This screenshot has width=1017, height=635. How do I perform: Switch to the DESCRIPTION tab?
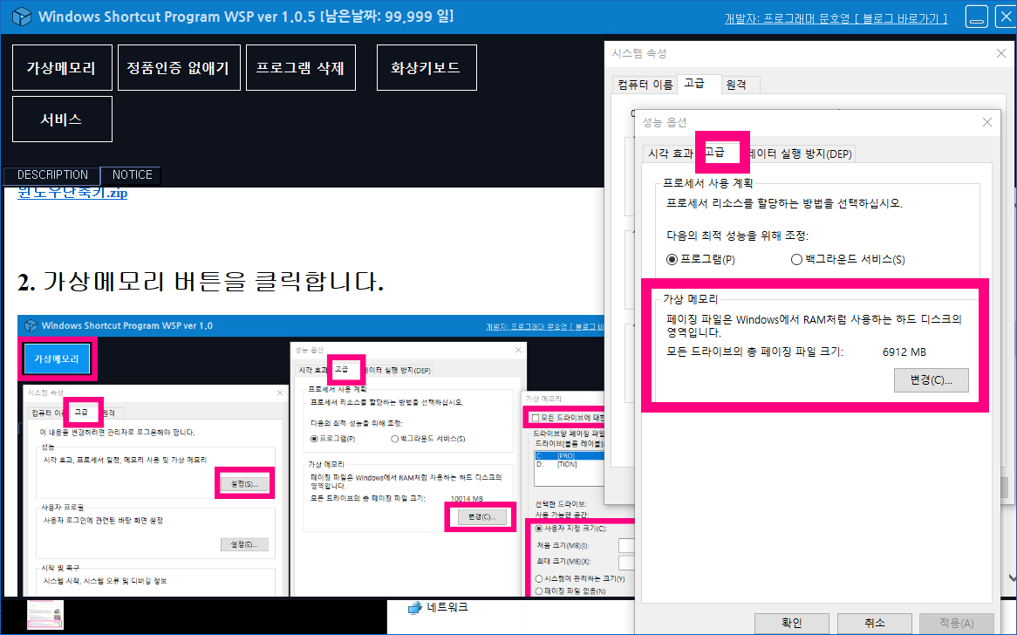(51, 175)
